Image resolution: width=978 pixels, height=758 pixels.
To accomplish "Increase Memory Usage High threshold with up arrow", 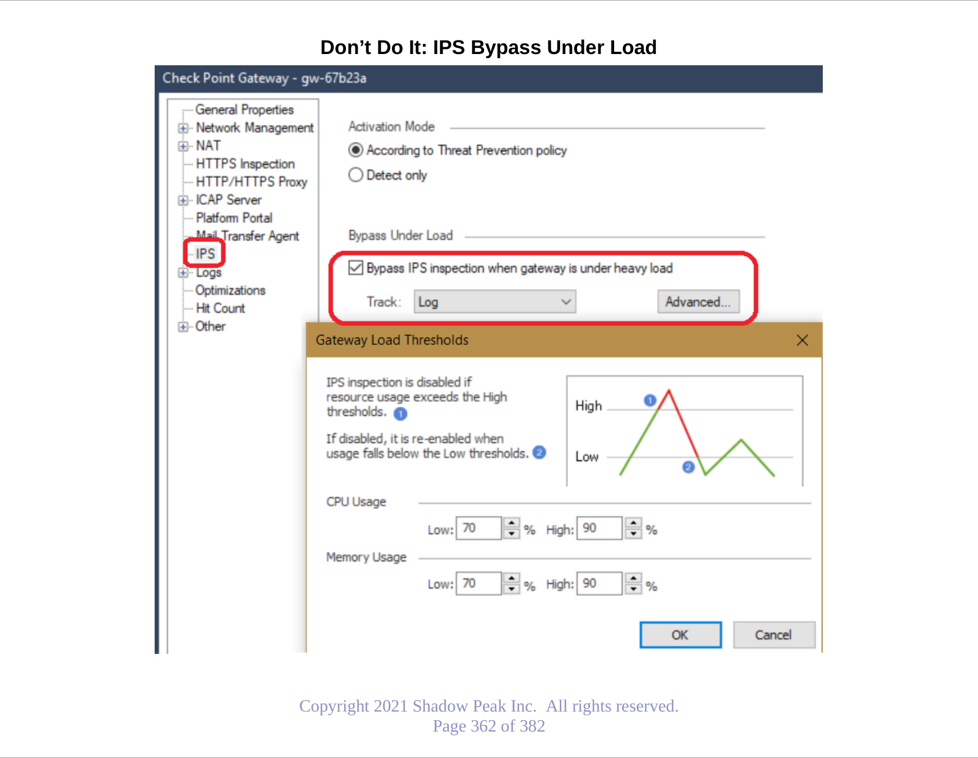I will (x=633, y=578).
